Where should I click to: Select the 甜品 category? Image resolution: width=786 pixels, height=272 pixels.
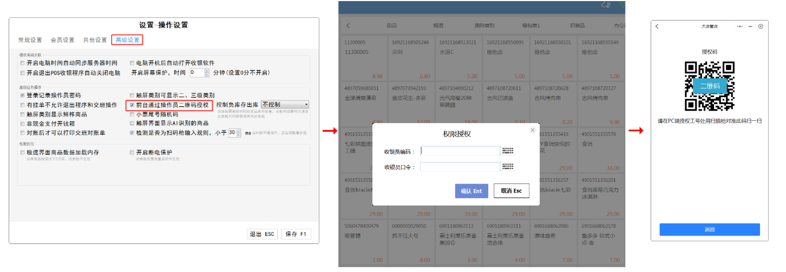391,25
